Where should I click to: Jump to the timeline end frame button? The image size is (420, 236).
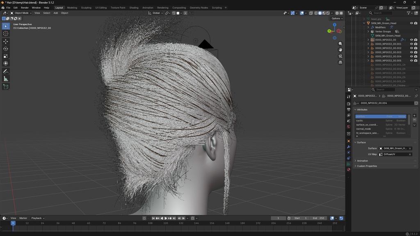pyautogui.click(x=174, y=218)
